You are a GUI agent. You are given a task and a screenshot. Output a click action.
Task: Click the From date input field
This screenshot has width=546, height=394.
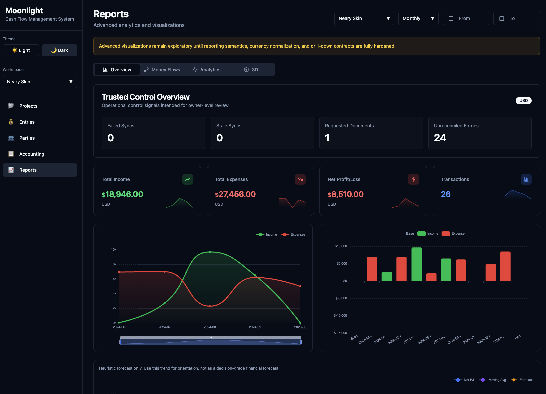pyautogui.click(x=466, y=18)
